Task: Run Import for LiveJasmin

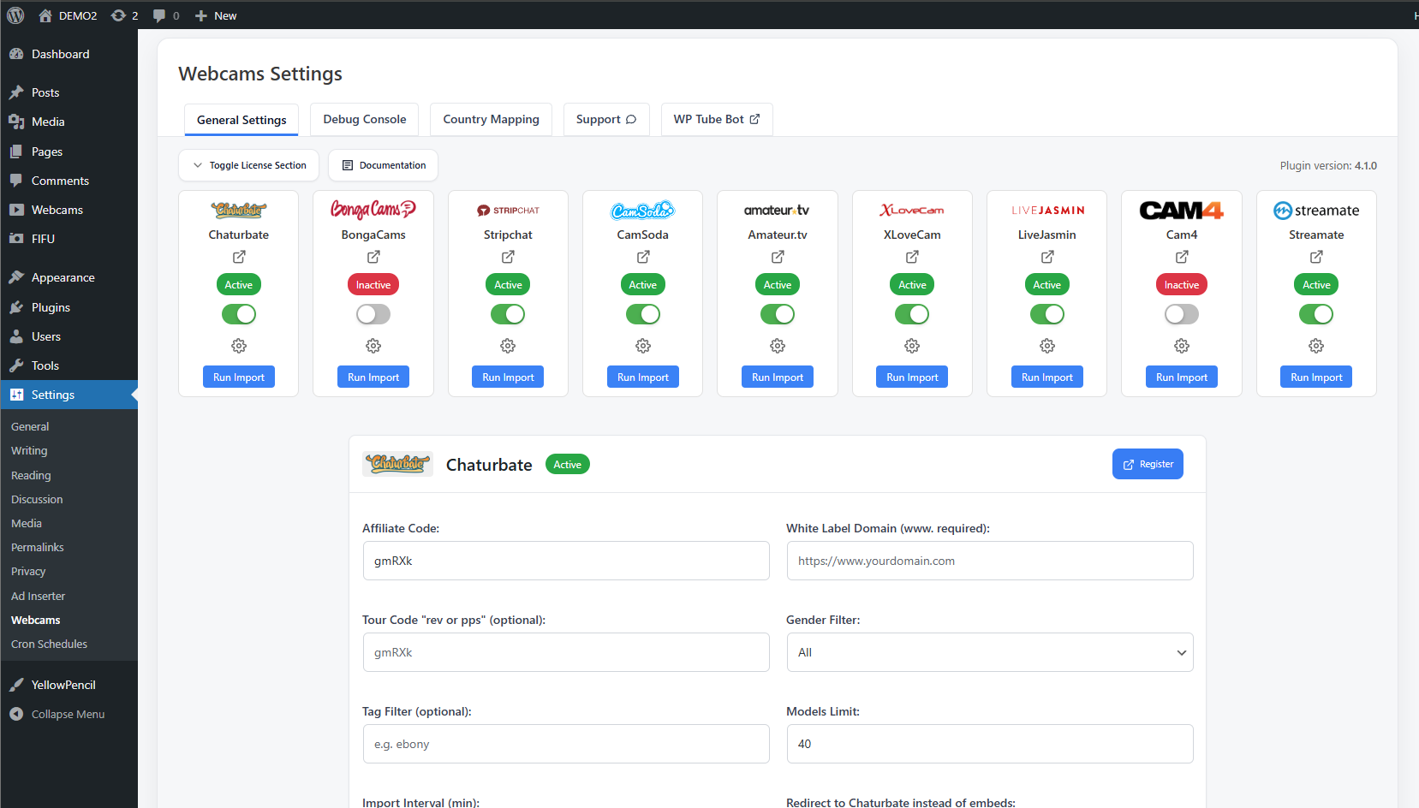Action: point(1047,377)
